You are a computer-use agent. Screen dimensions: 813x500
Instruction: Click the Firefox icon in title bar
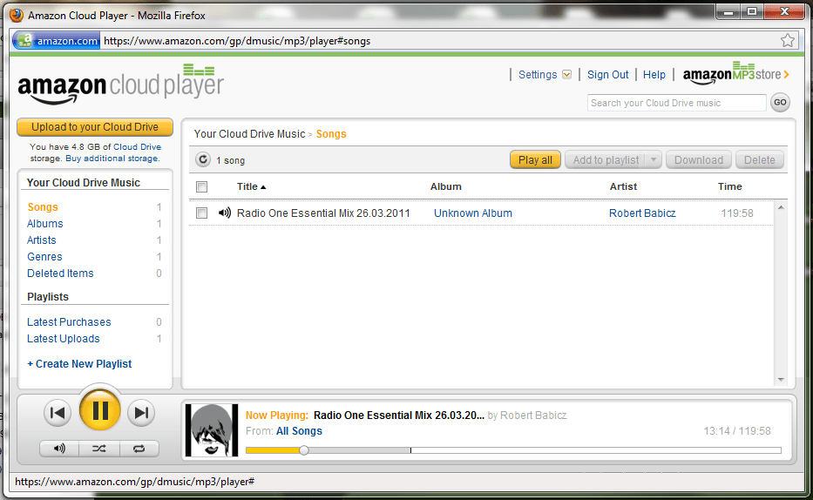17,15
